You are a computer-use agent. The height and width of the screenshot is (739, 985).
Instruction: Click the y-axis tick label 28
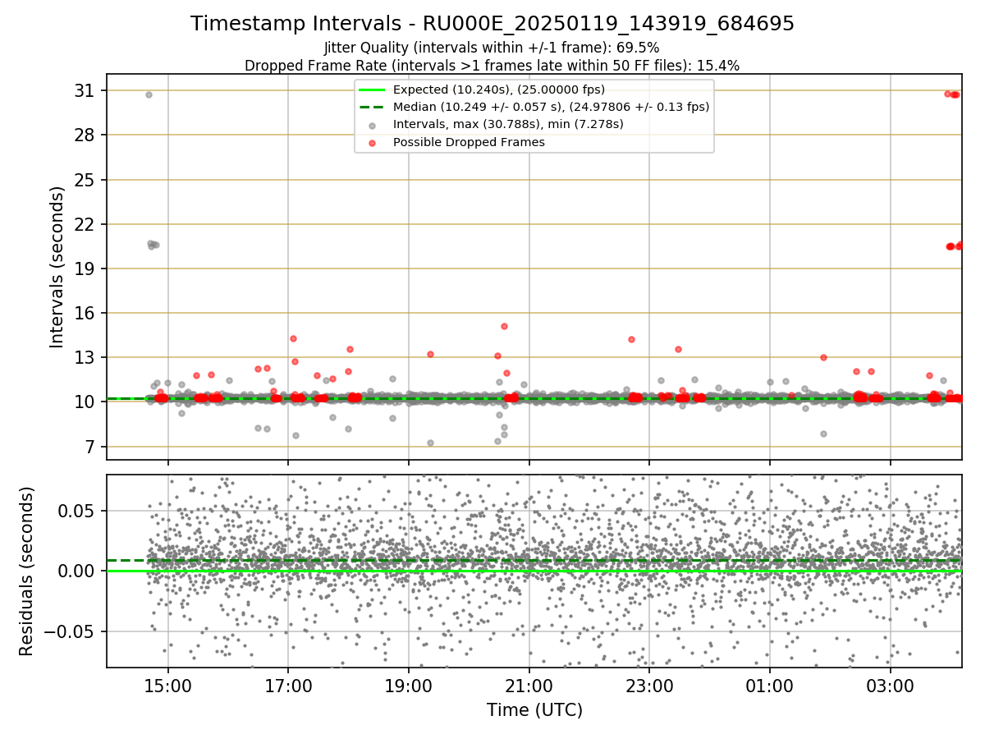tap(85, 135)
